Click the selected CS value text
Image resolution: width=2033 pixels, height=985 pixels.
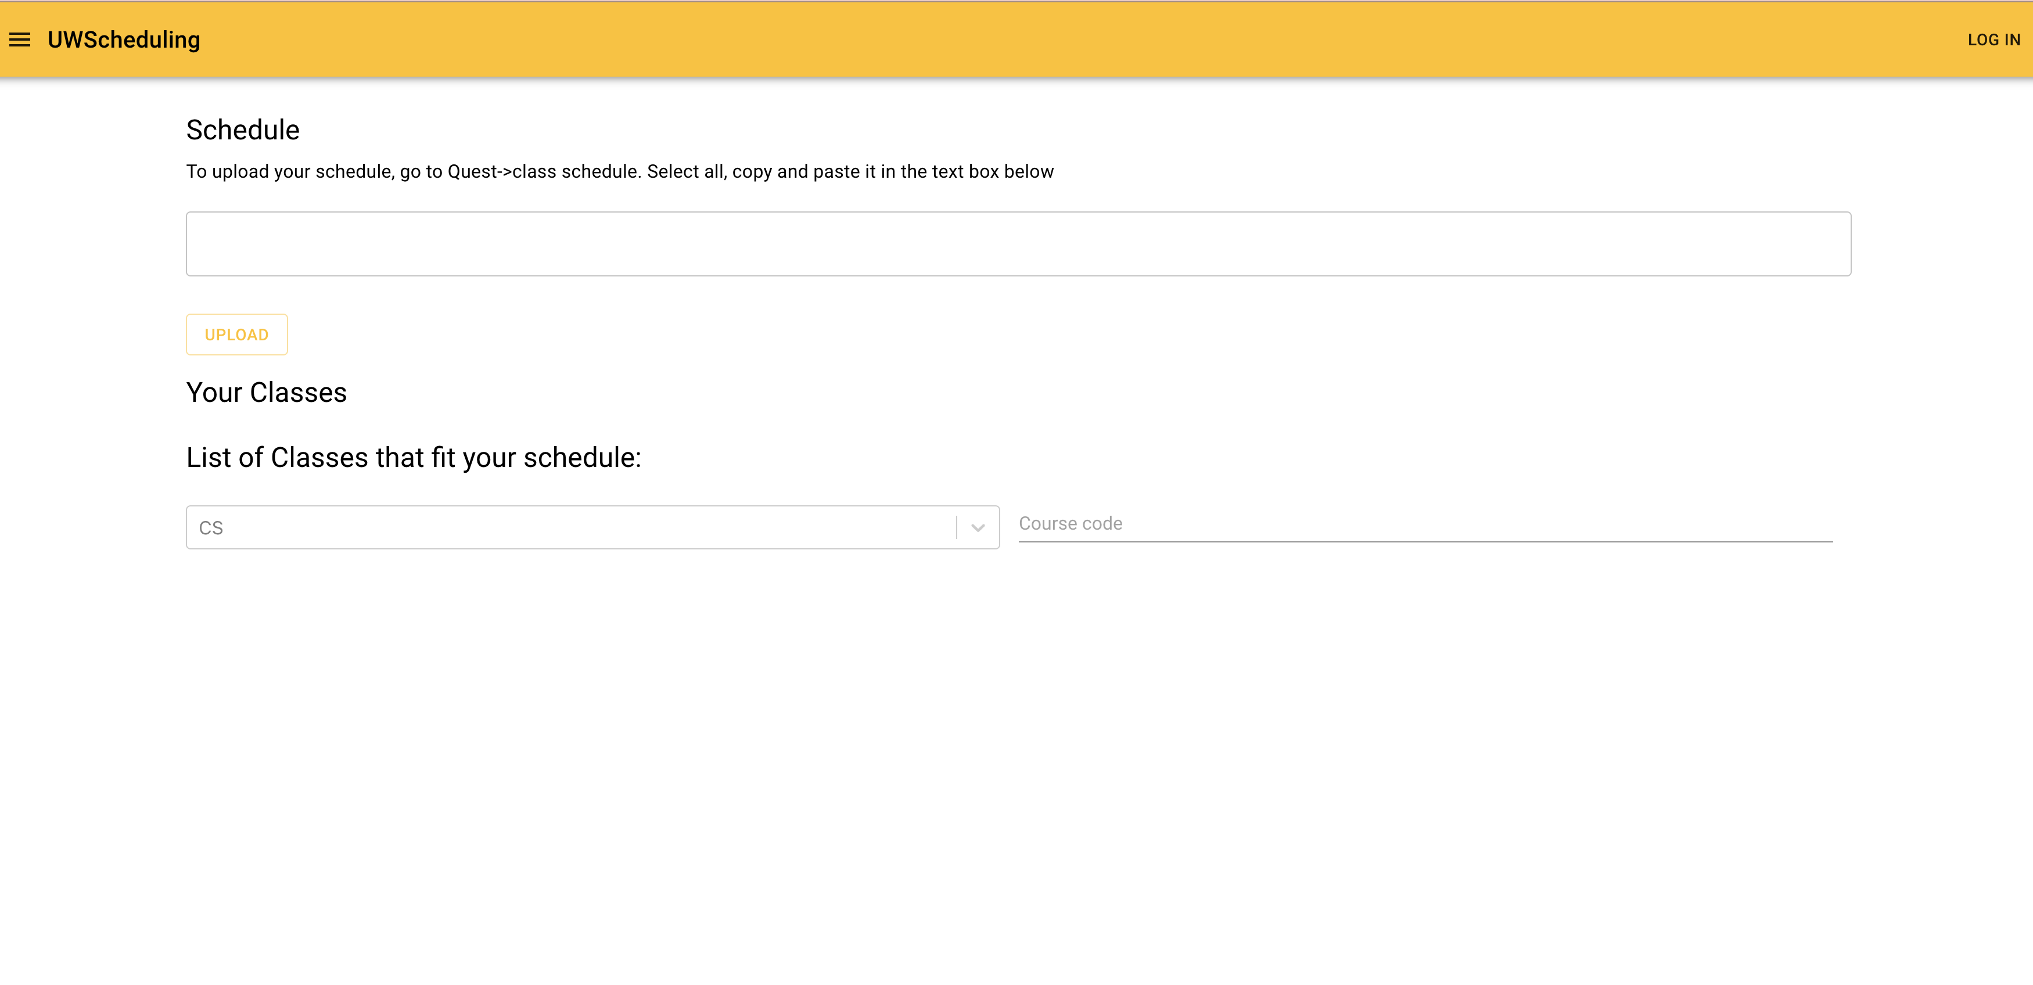click(211, 528)
